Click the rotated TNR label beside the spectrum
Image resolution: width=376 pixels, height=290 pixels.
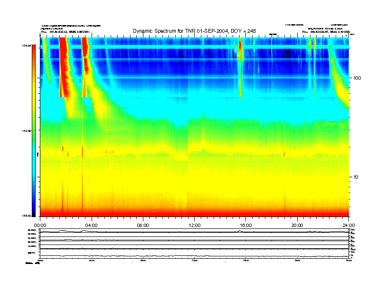[x=38, y=155]
